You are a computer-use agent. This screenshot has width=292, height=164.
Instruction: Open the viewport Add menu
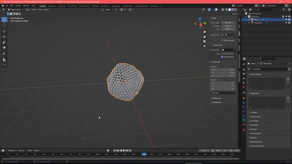[x=40, y=10]
